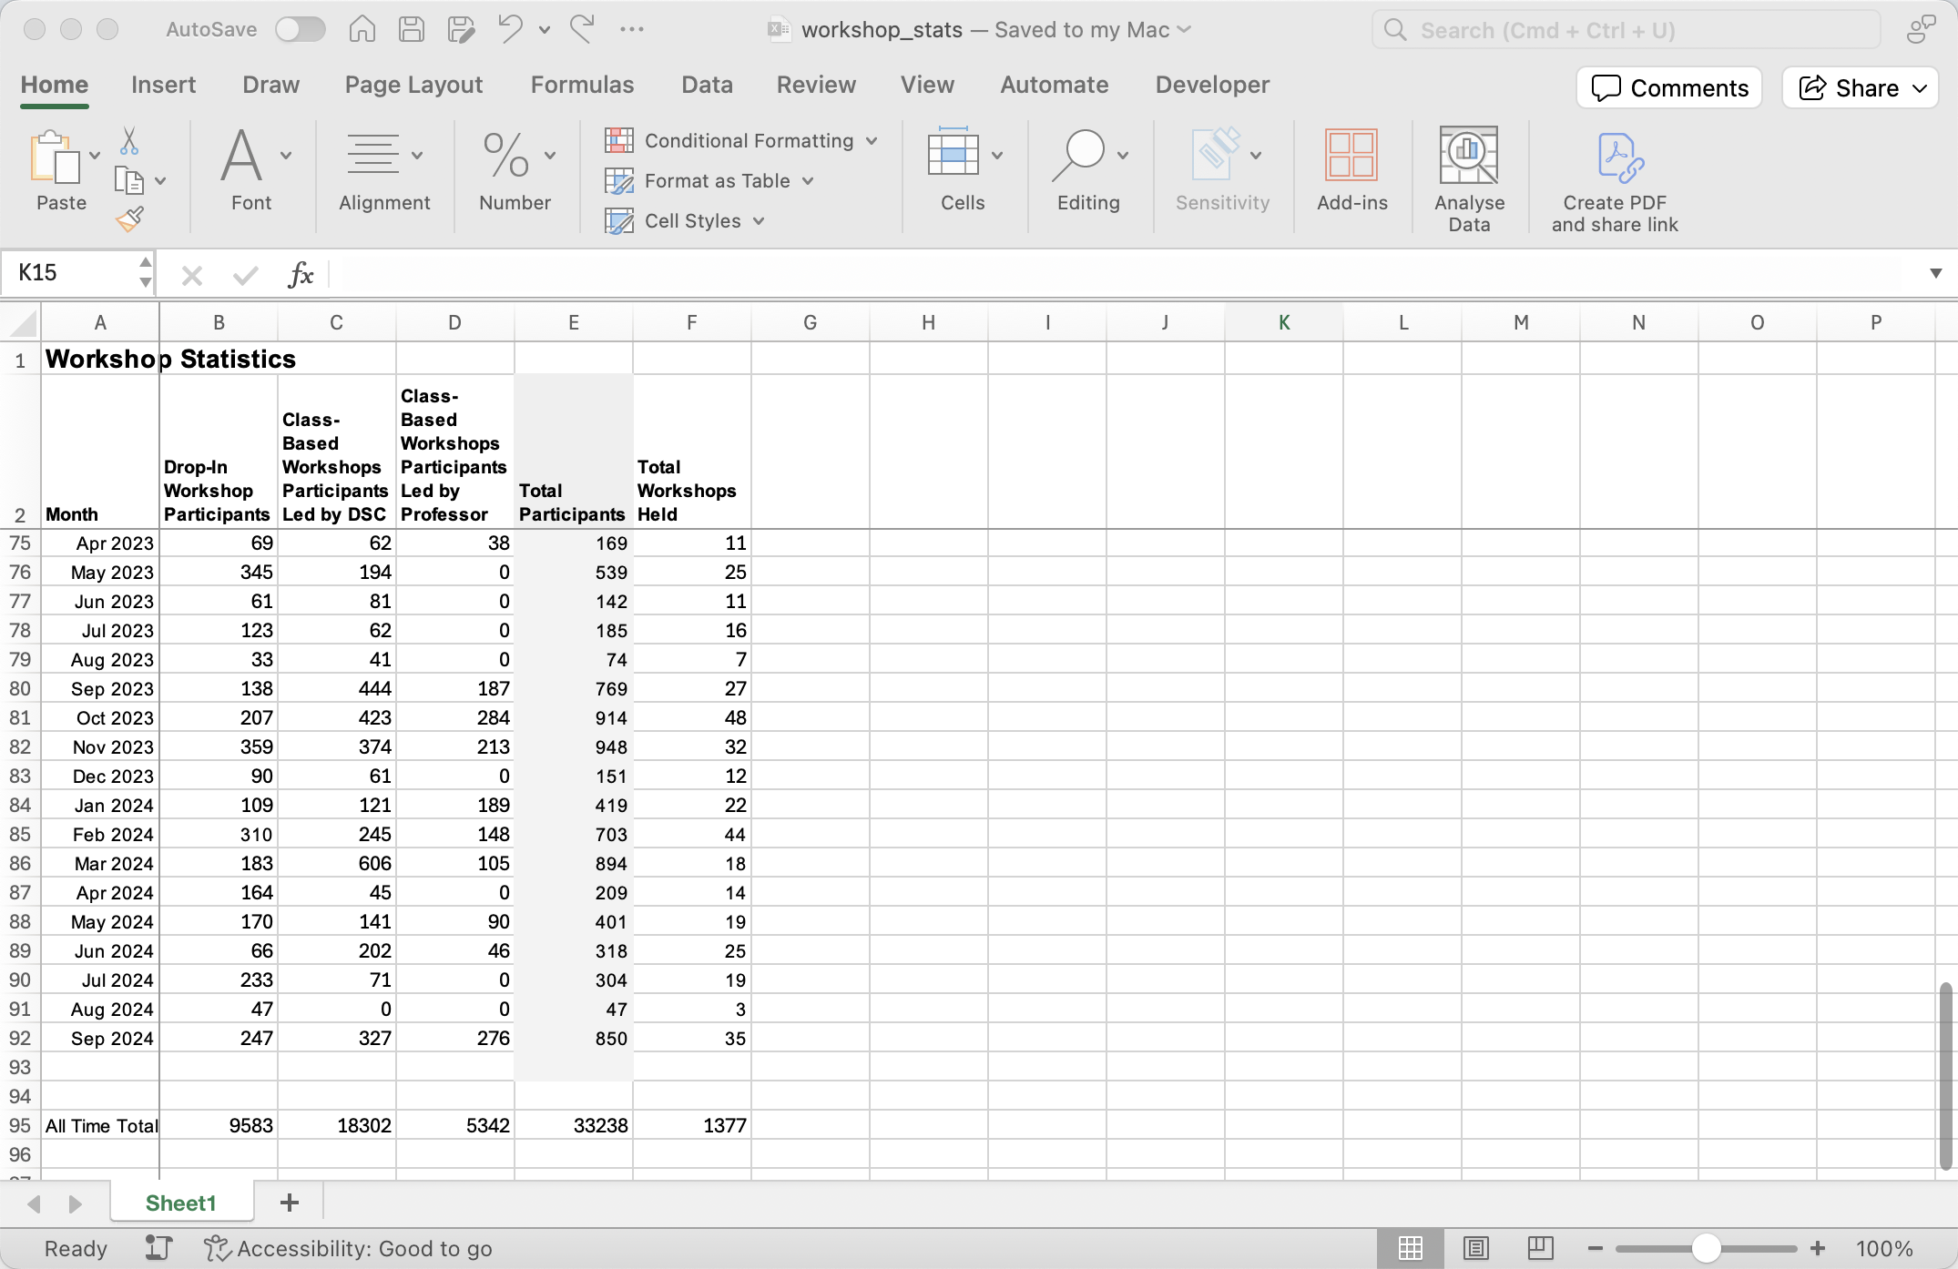1958x1269 pixels.
Task: Open the Font group
Action: (x=251, y=170)
